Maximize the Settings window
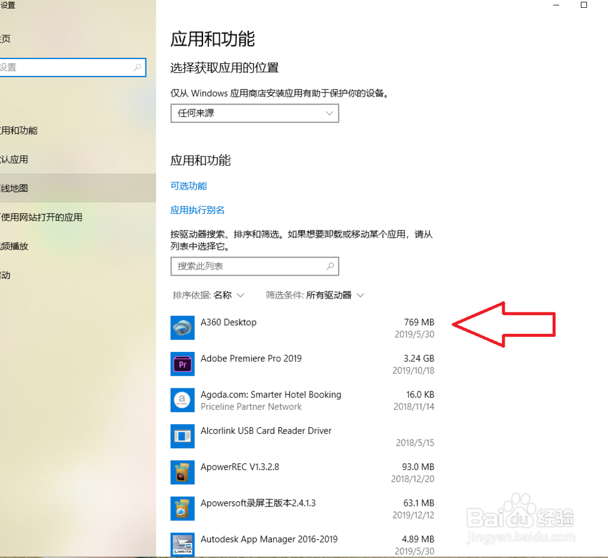The image size is (608, 558). 584,5
